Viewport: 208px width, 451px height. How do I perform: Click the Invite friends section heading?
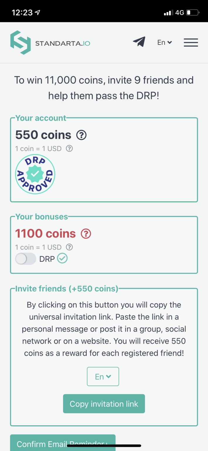67,289
